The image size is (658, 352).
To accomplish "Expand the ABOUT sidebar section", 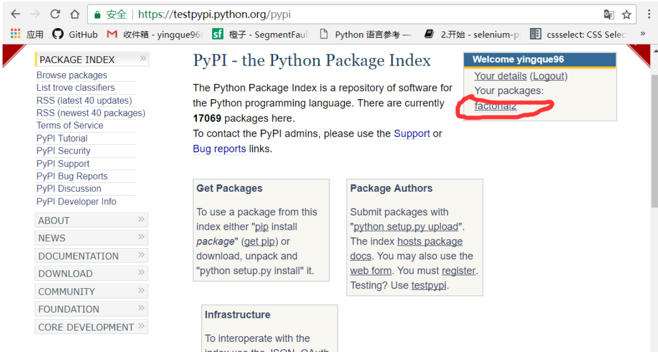I will point(92,220).
